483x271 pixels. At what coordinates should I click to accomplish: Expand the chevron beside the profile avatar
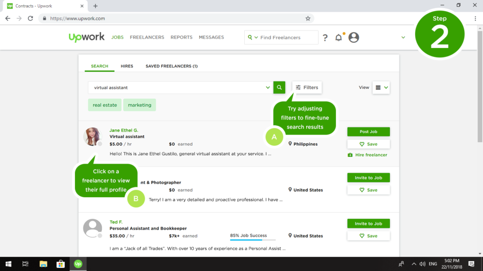point(403,37)
